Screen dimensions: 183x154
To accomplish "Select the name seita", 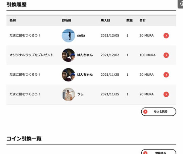I will [81, 36].
